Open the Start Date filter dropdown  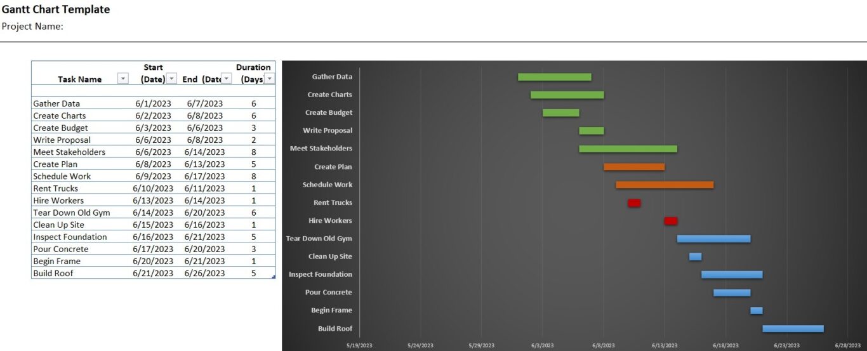click(172, 79)
